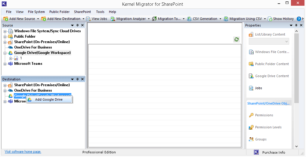
Task: Click the Public Folder Content icon in Properties
Action: tap(251, 64)
